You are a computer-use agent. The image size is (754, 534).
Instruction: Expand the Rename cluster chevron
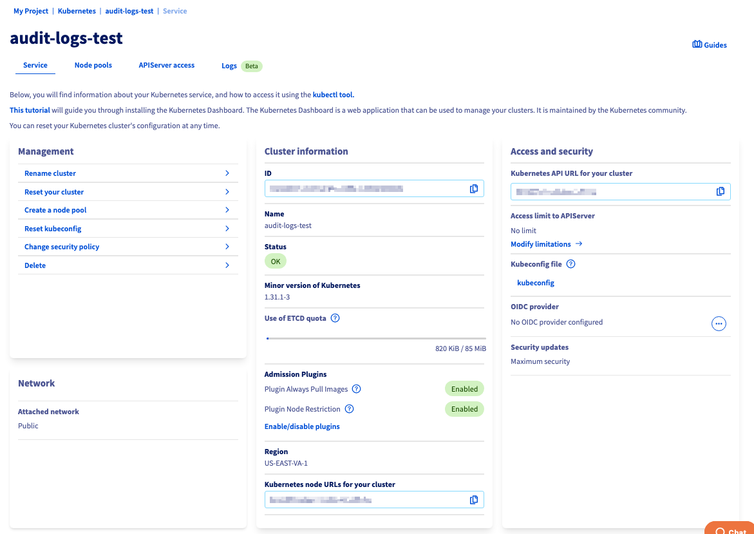(227, 173)
